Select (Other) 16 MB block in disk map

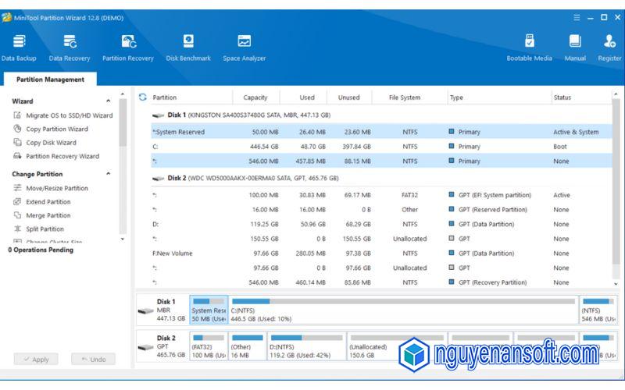247,346
